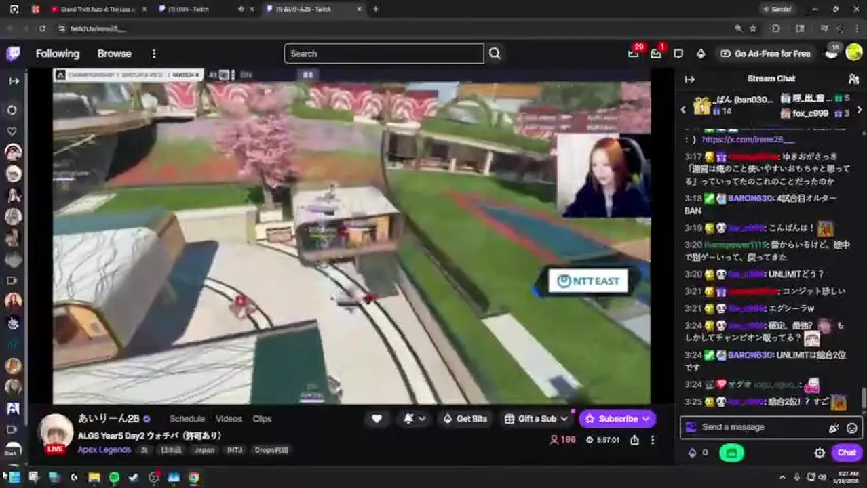Expand the left followed channels sidebar
Viewport: 867px width, 488px height.
[x=14, y=81]
